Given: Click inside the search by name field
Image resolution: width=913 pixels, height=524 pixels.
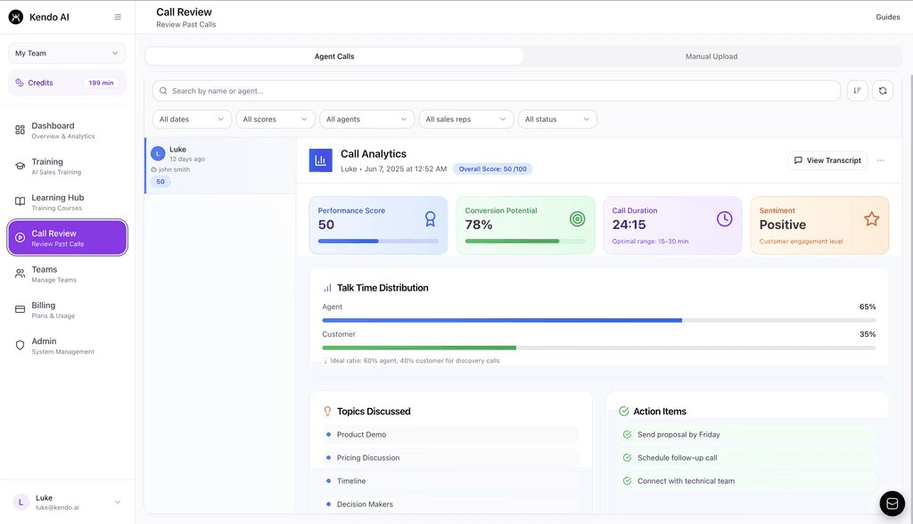Looking at the screenshot, I should (x=496, y=90).
